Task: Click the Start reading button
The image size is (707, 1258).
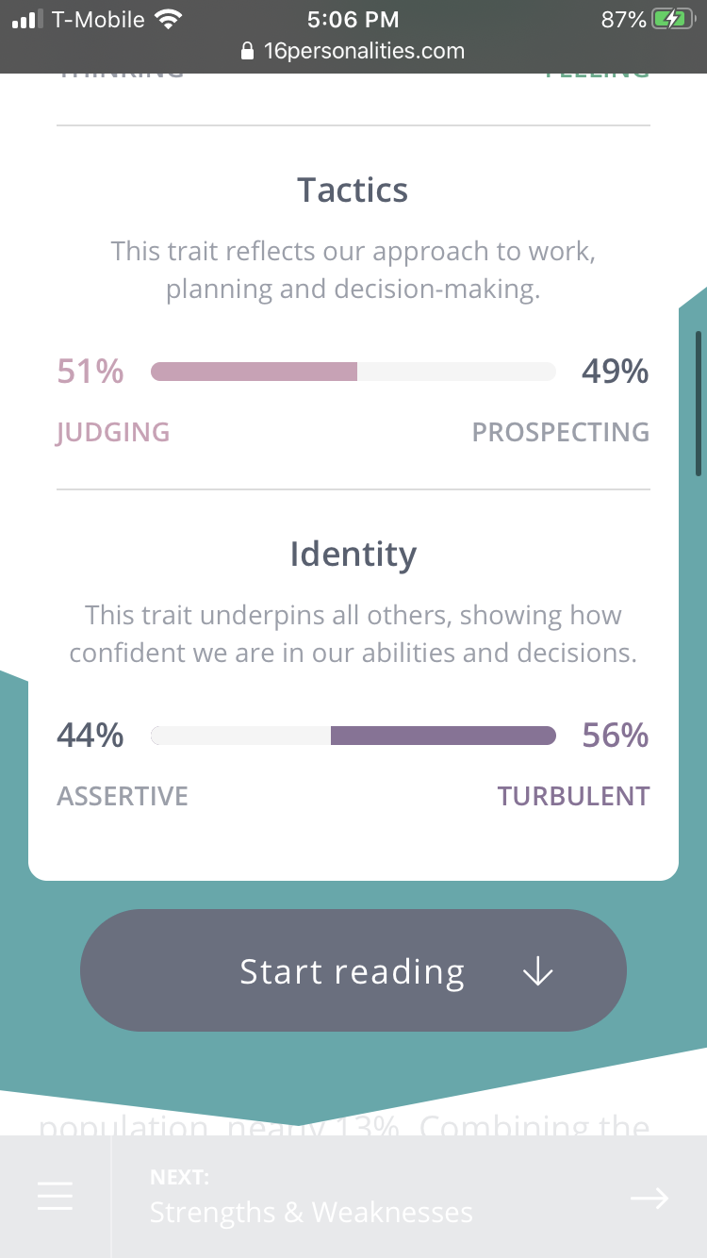Action: 353,970
